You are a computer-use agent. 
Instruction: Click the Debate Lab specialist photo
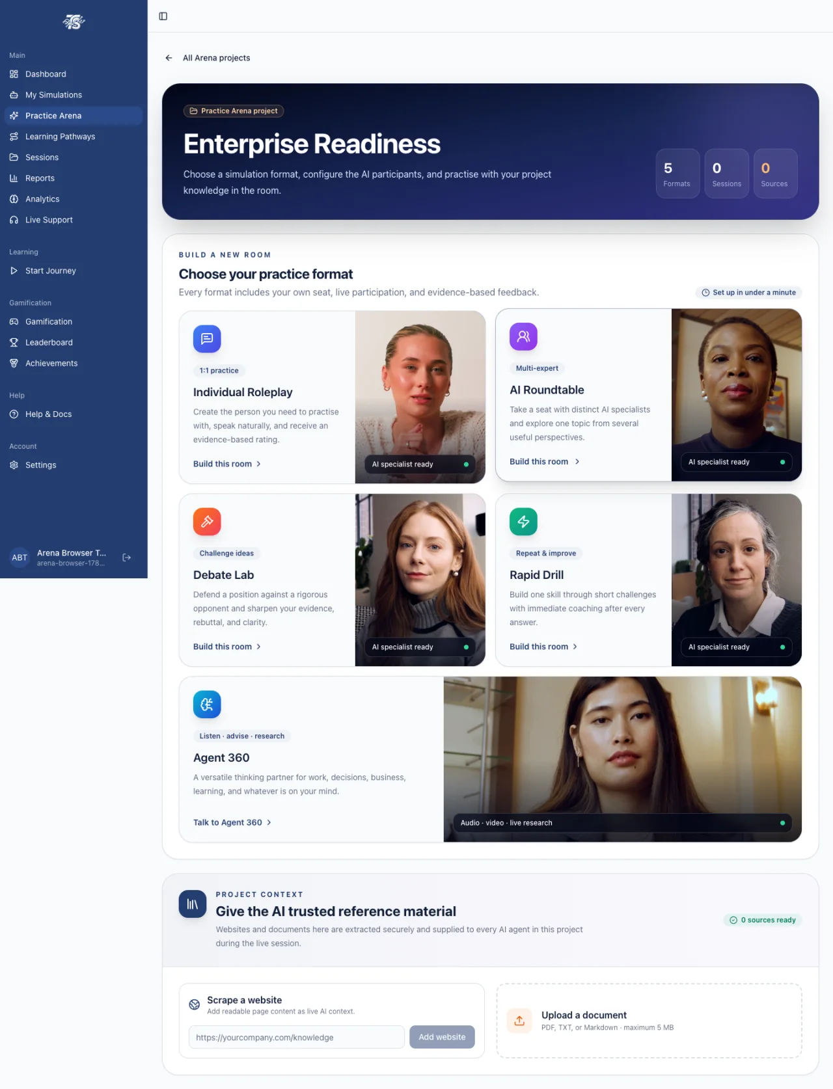[420, 580]
